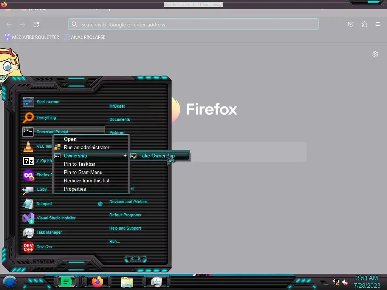Screen dimensions: 387x290
Task: Click the new tab page search box
Action: 239,152
